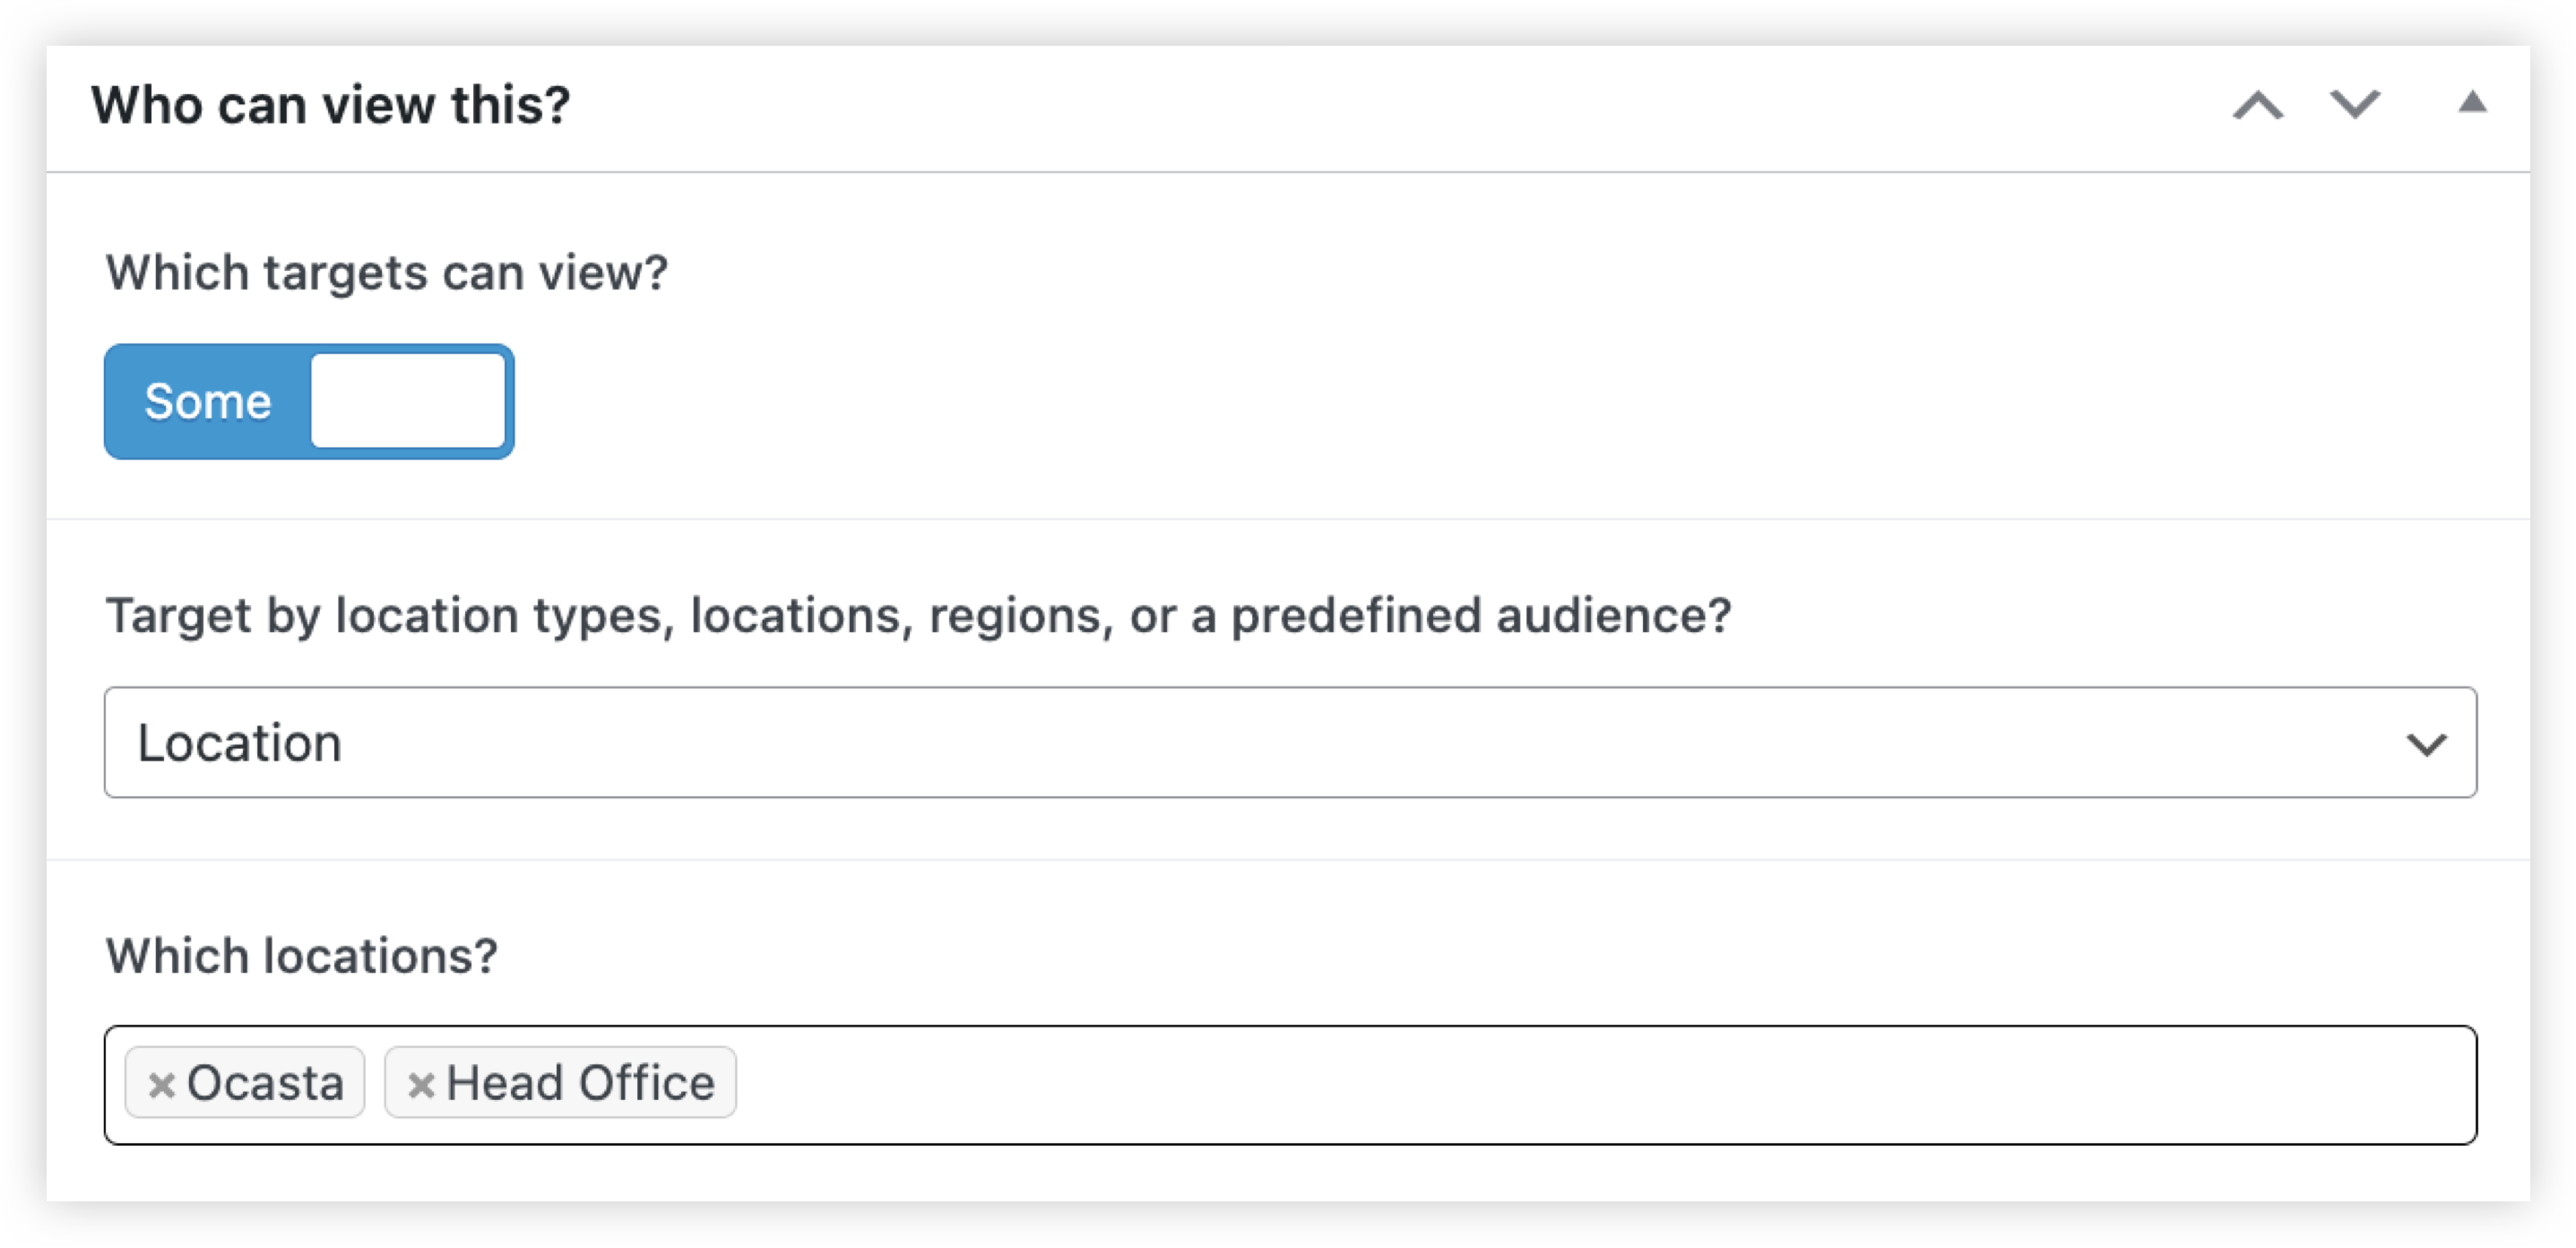Select the Ocasta tag text
This screenshot has width=2576, height=1248.
coord(265,1084)
